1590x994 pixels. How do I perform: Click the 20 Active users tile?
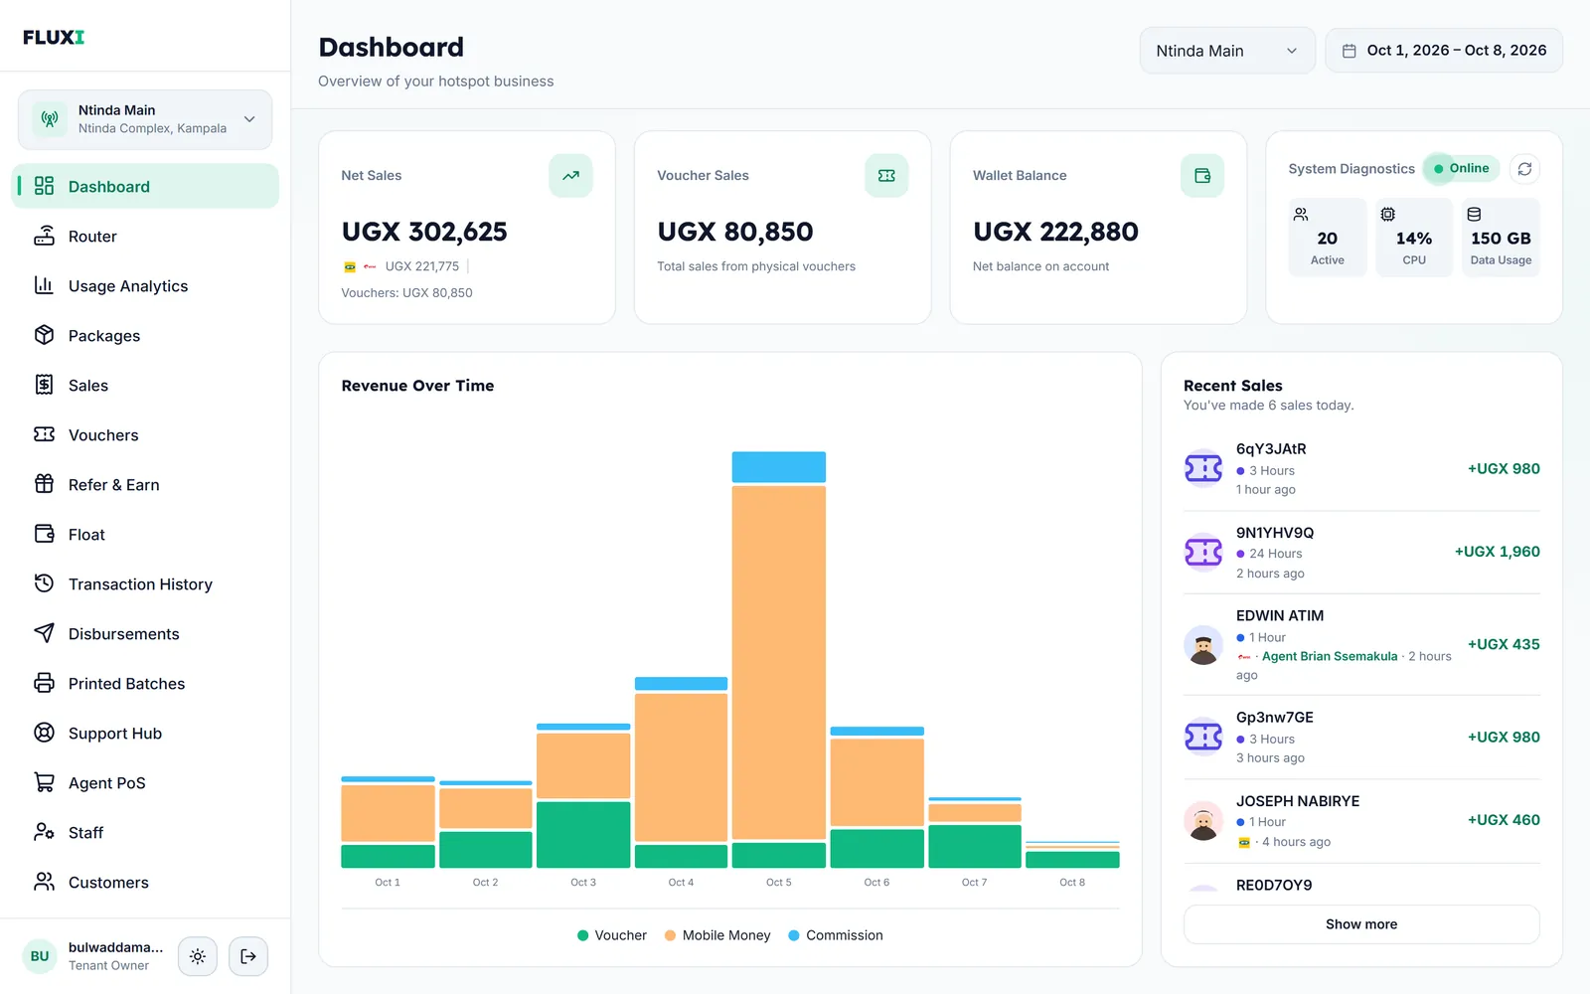(x=1328, y=238)
